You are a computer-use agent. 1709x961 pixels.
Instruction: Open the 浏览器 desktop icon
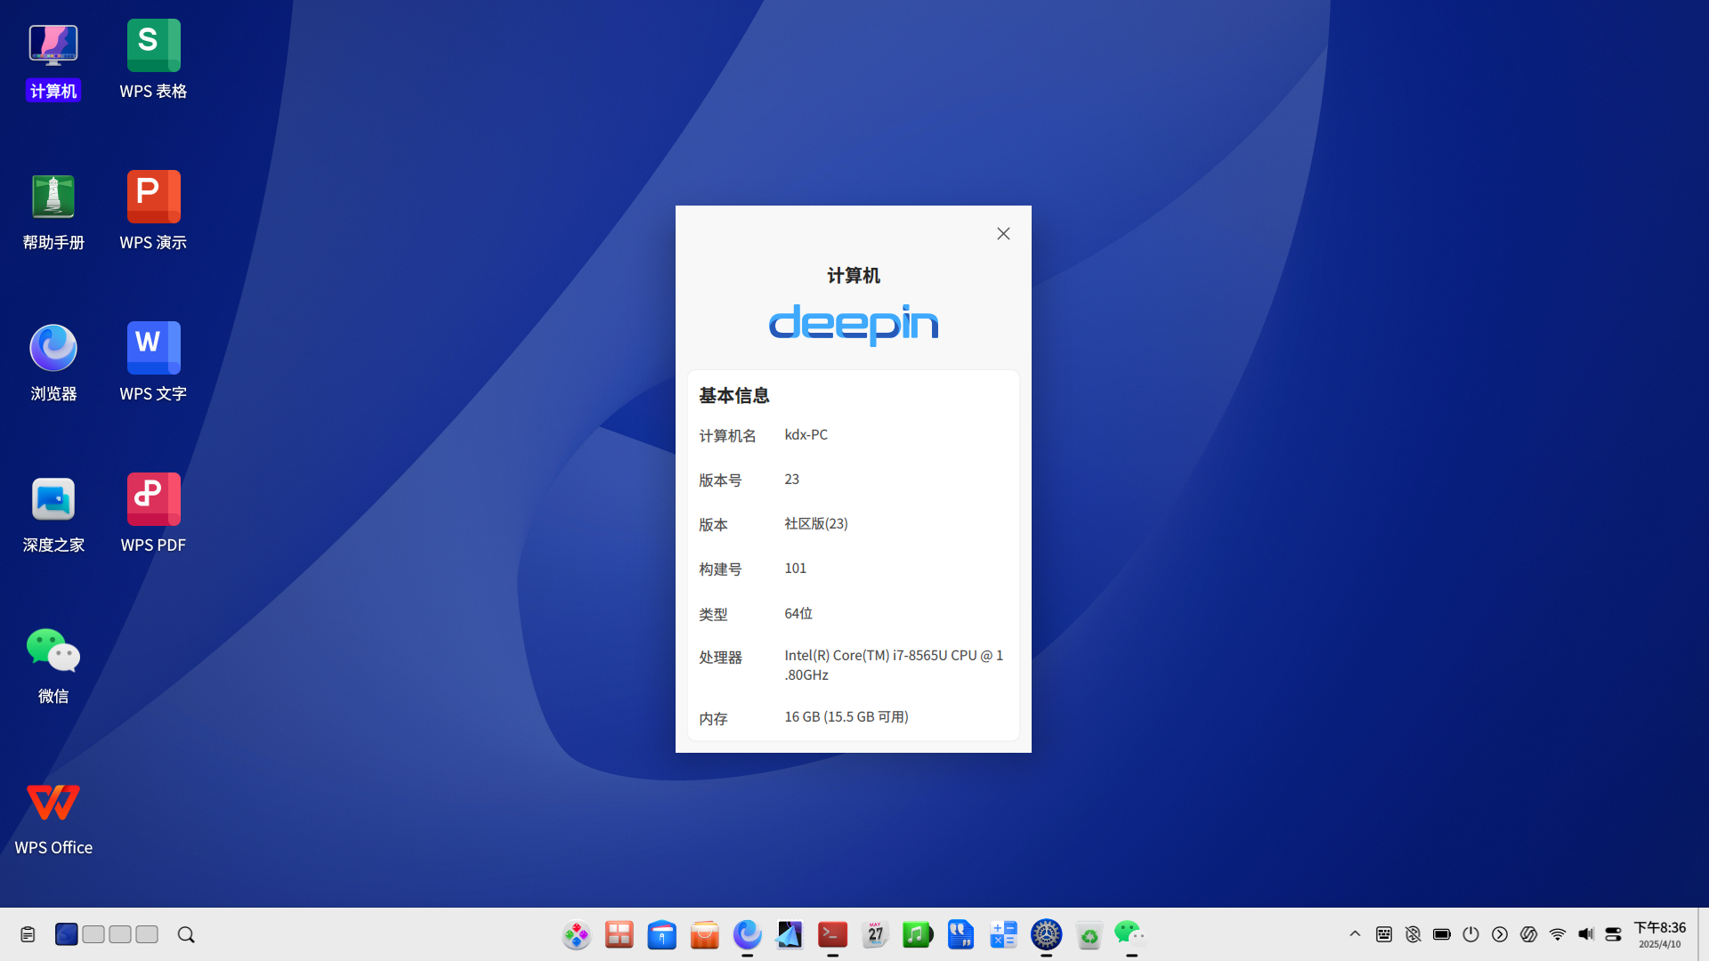pos(53,363)
